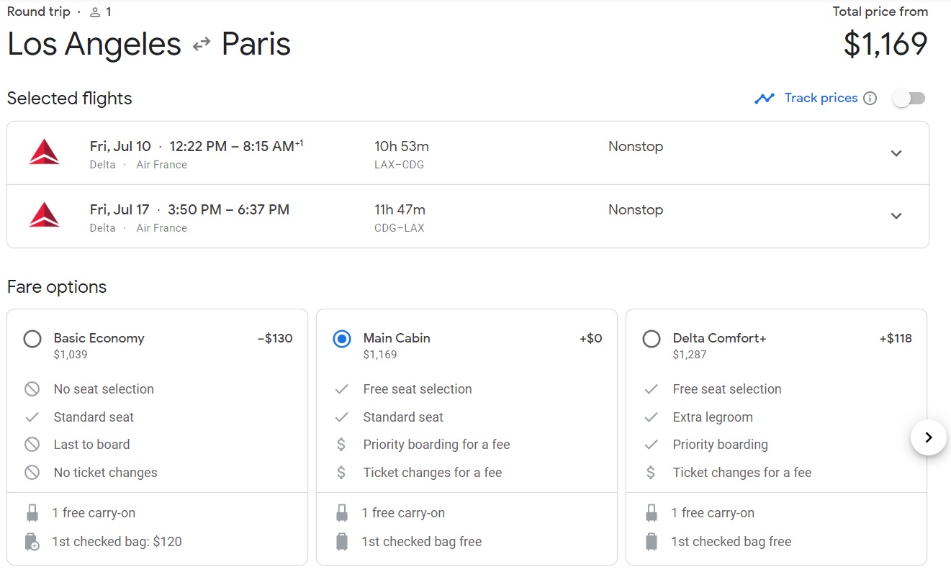951x572 pixels.
Task: Expand the Fri, Jul 17 return flight details
Action: tap(896, 216)
